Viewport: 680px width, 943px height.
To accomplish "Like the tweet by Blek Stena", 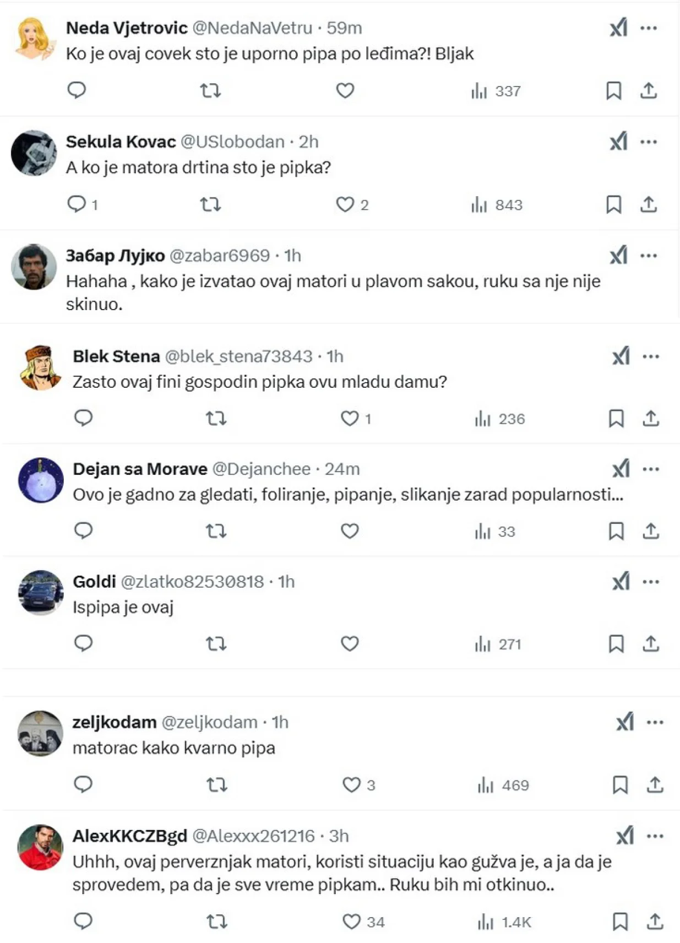I will (x=350, y=419).
